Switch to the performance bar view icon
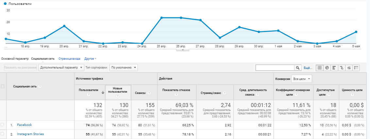This screenshot has height=139, width=370. click(x=334, y=68)
